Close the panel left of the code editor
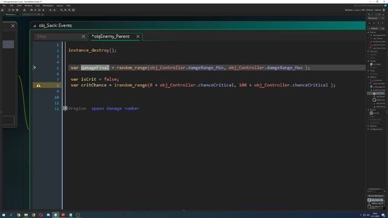 pos(13,25)
